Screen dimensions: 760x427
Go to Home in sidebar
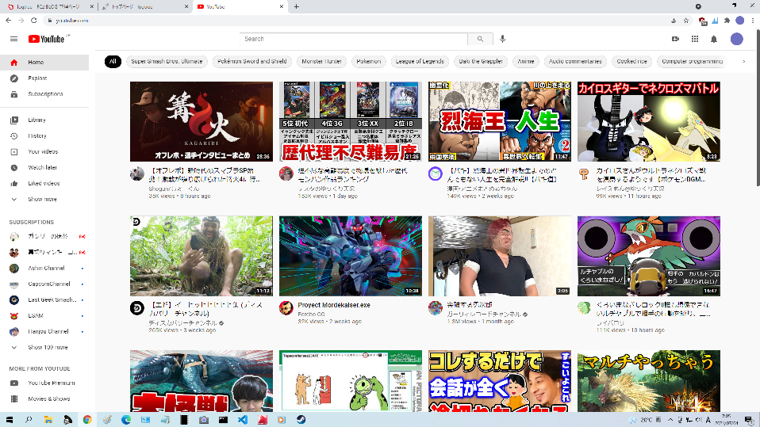(x=44, y=62)
